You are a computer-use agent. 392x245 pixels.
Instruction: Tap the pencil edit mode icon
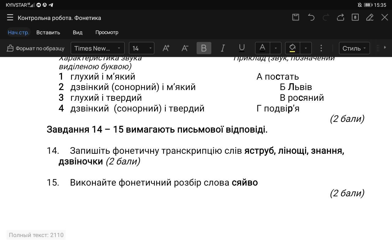pyautogui.click(x=370, y=17)
